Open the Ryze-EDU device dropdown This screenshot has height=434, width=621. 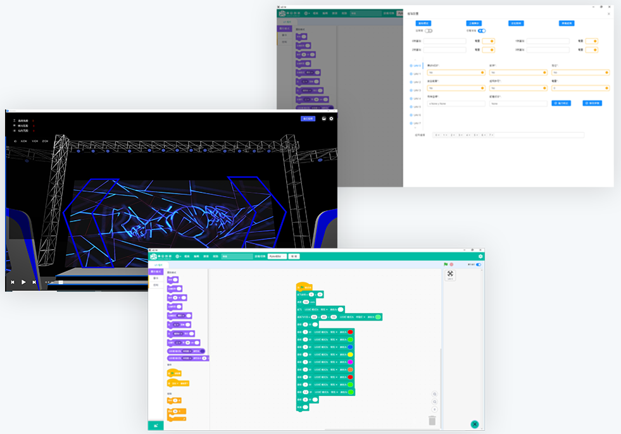[277, 256]
